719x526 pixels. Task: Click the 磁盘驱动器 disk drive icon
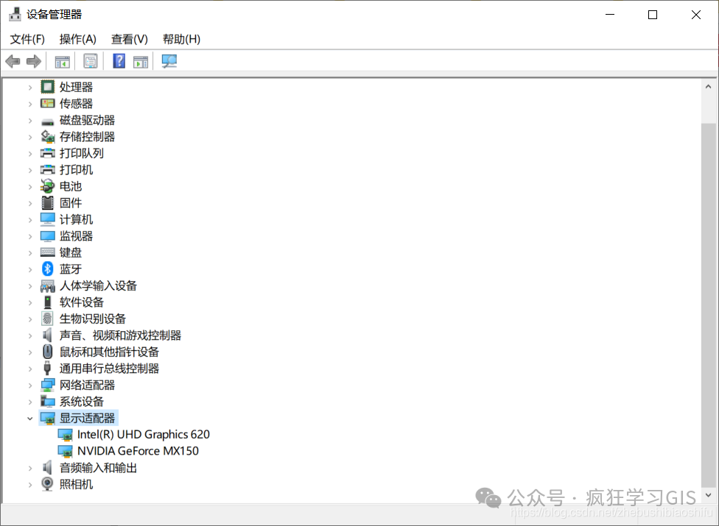47,122
